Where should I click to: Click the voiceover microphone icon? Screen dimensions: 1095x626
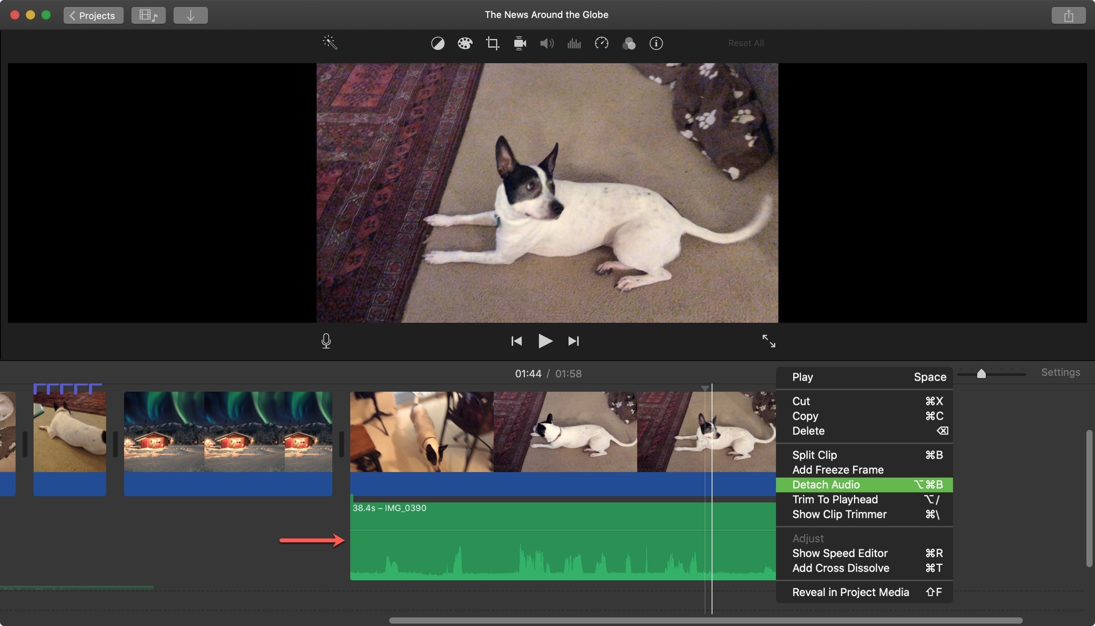coord(326,341)
